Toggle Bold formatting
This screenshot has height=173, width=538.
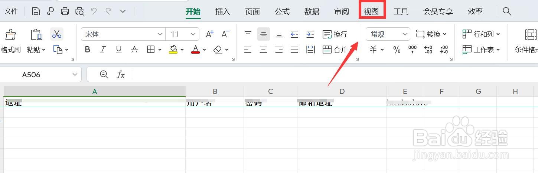(x=88, y=50)
